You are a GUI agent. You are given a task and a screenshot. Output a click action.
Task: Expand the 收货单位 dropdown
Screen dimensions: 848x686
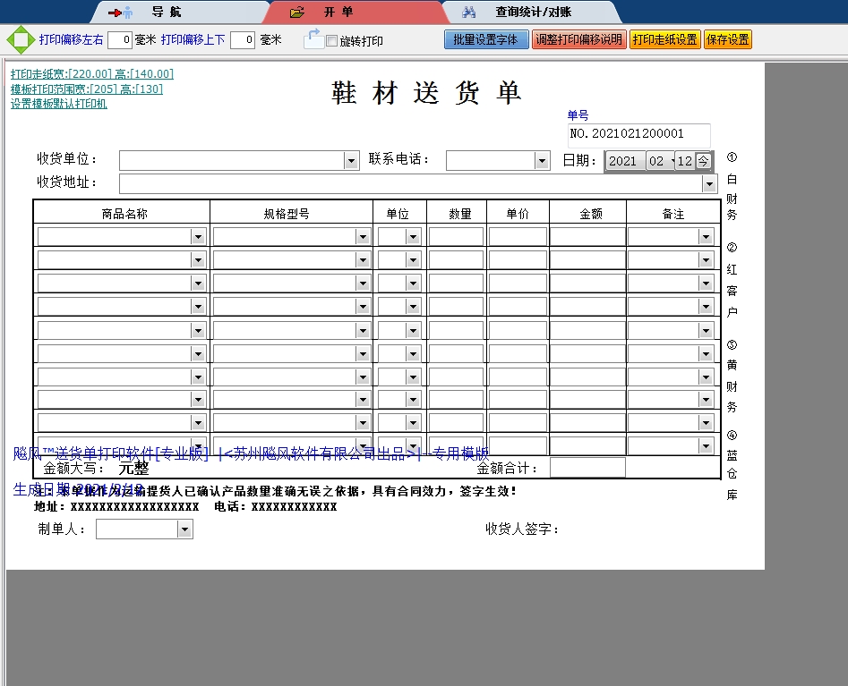click(351, 161)
